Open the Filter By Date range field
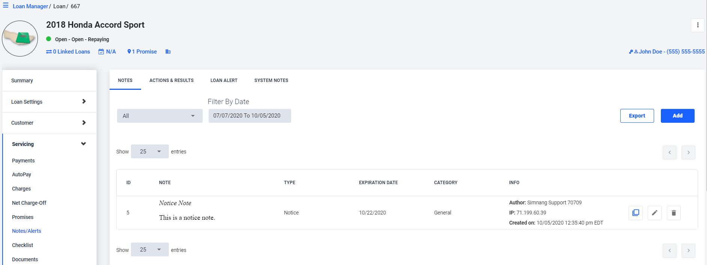Image resolution: width=707 pixels, height=265 pixels. pos(250,116)
